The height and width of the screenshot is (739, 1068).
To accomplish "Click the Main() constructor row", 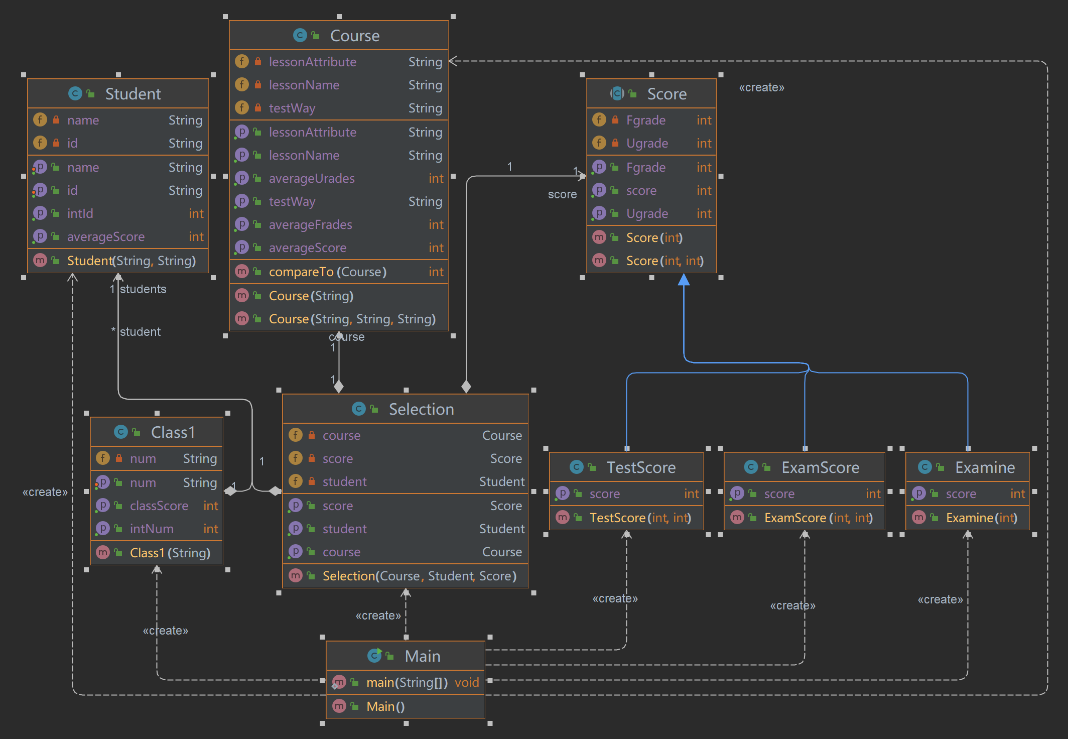I will point(385,706).
